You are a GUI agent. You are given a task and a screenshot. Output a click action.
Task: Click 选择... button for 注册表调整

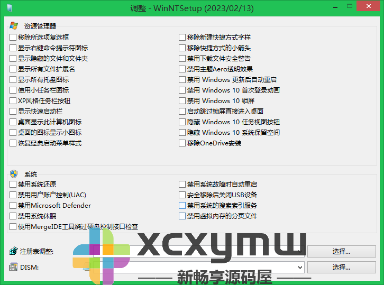(x=341, y=252)
